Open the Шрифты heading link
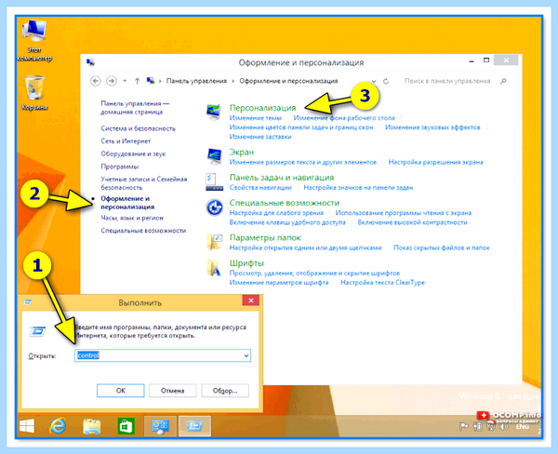 246,263
